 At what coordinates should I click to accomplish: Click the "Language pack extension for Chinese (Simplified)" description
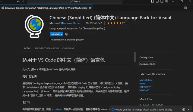pos(77,28)
